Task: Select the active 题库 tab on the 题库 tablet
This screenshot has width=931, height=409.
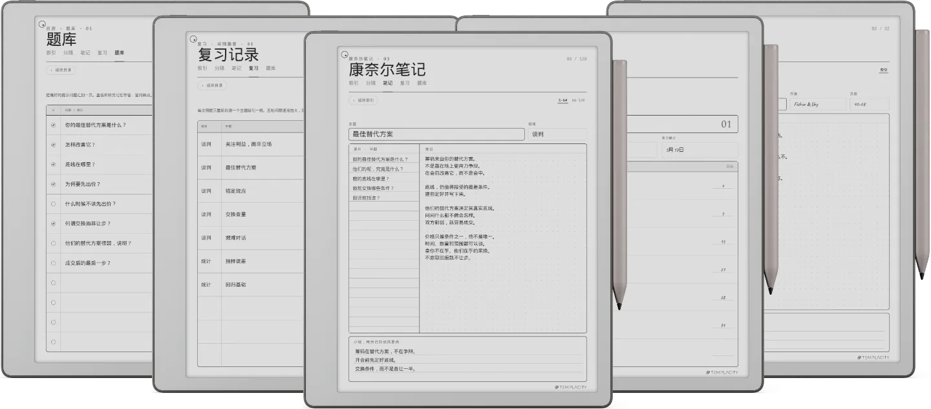Action: pyautogui.click(x=120, y=52)
